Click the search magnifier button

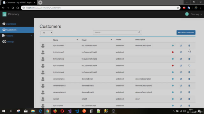pyautogui.click(x=139, y=32)
